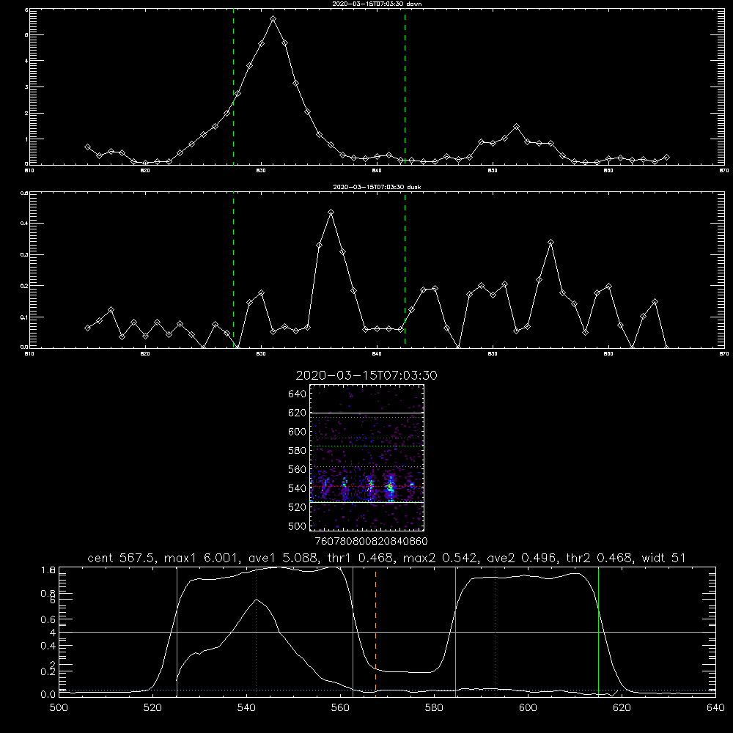Click bottom plot x-axis label '580'
Viewport: 733px width, 733px height.
[x=434, y=708]
